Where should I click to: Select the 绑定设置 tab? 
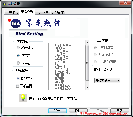click(27, 12)
